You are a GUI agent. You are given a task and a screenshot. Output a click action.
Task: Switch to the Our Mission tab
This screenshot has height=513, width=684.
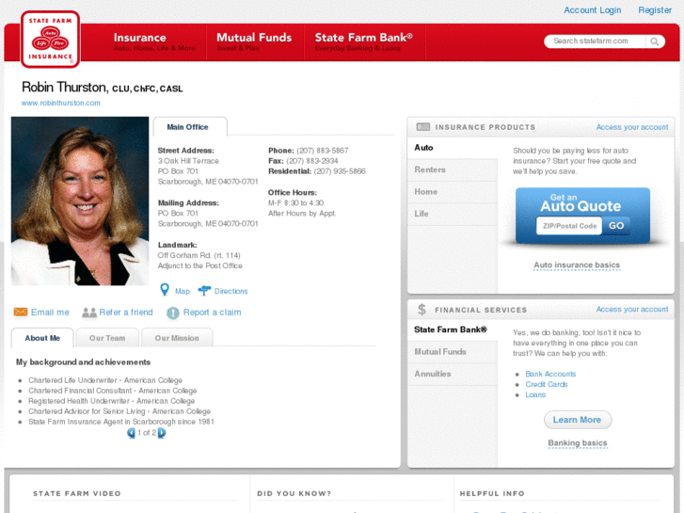point(177,338)
